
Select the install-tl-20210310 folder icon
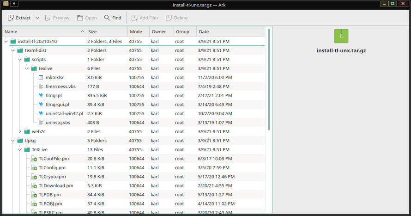pyautogui.click(x=13, y=42)
